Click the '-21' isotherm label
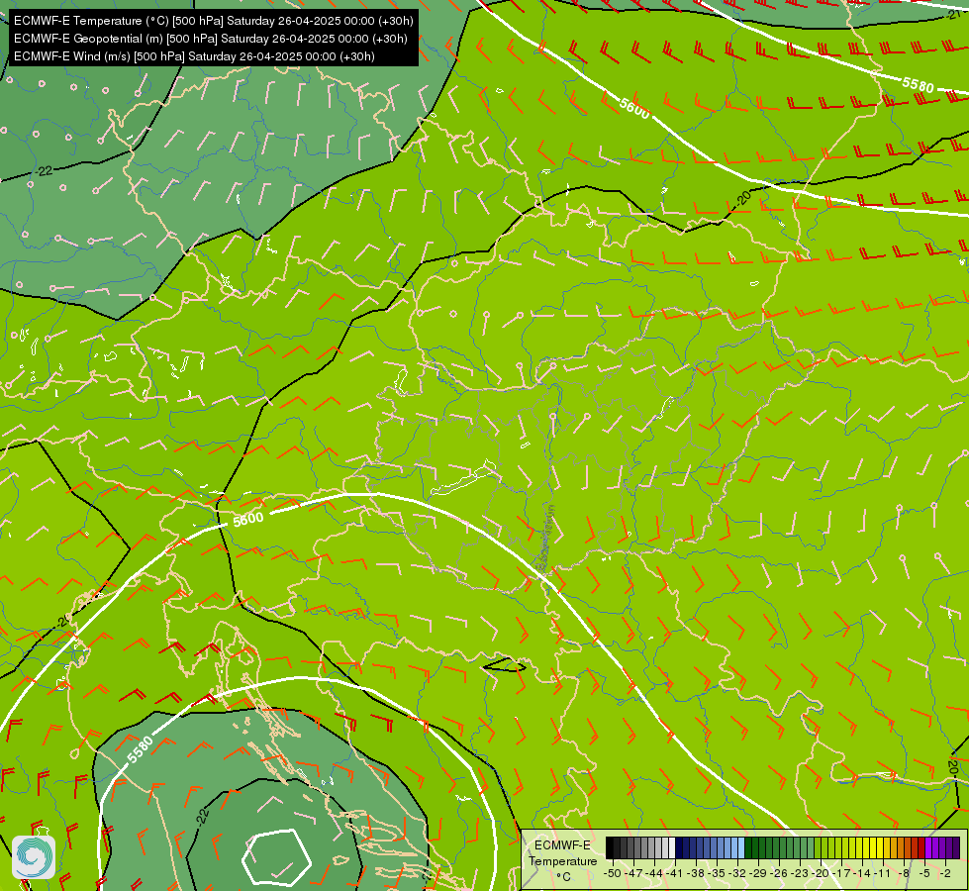This screenshot has width=969, height=891. pos(955,14)
